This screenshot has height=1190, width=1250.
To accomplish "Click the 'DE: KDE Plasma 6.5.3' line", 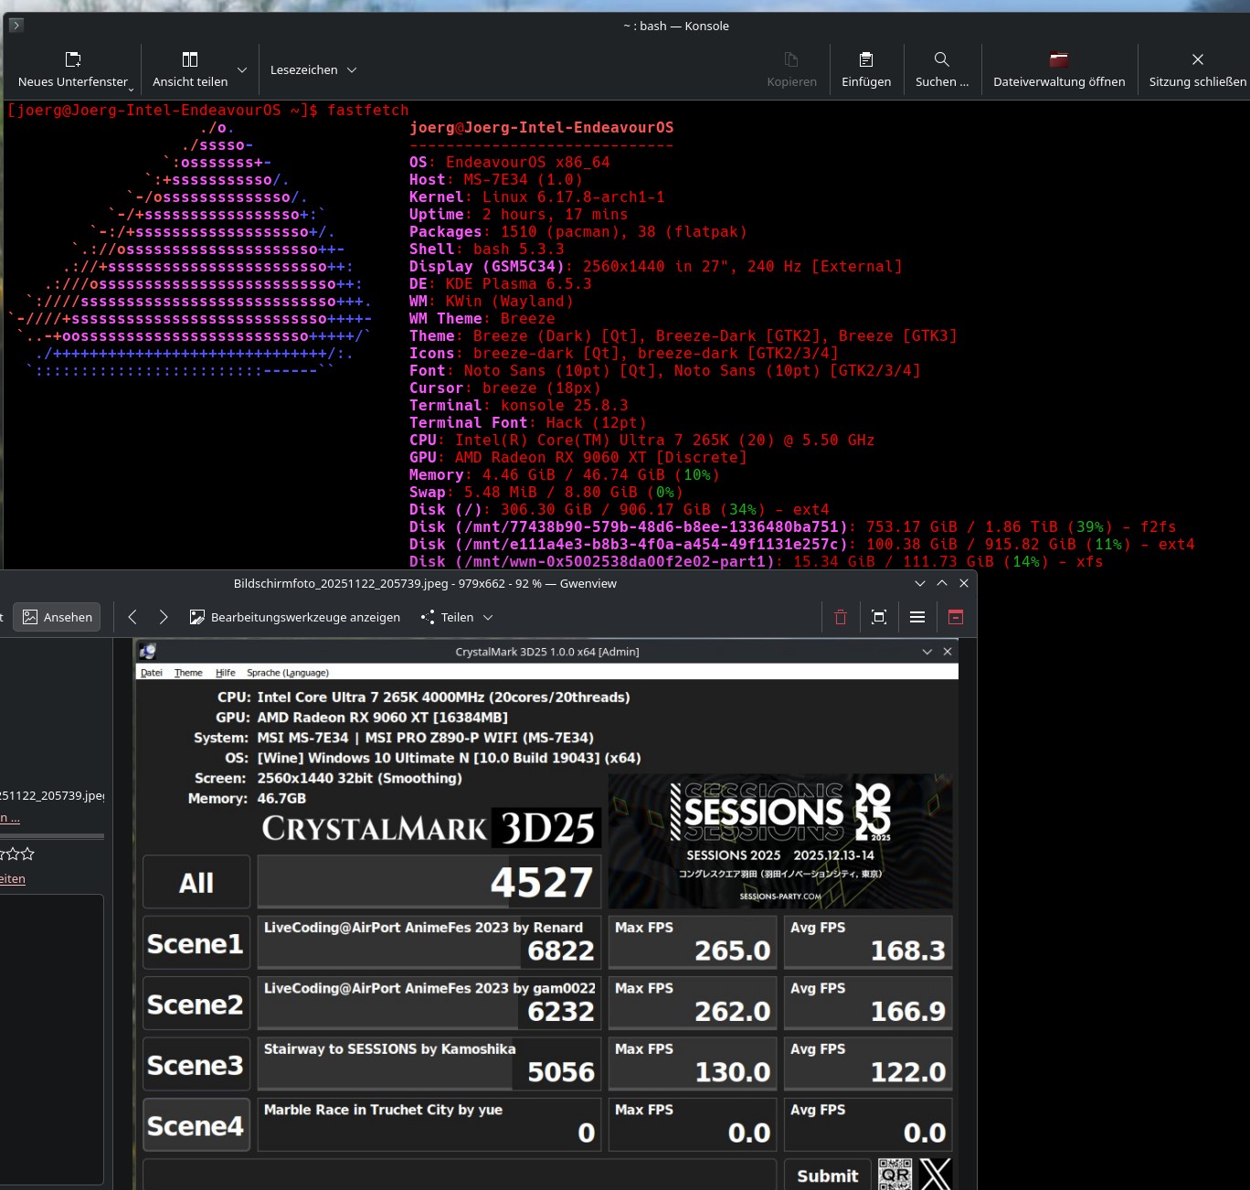I will 500,284.
